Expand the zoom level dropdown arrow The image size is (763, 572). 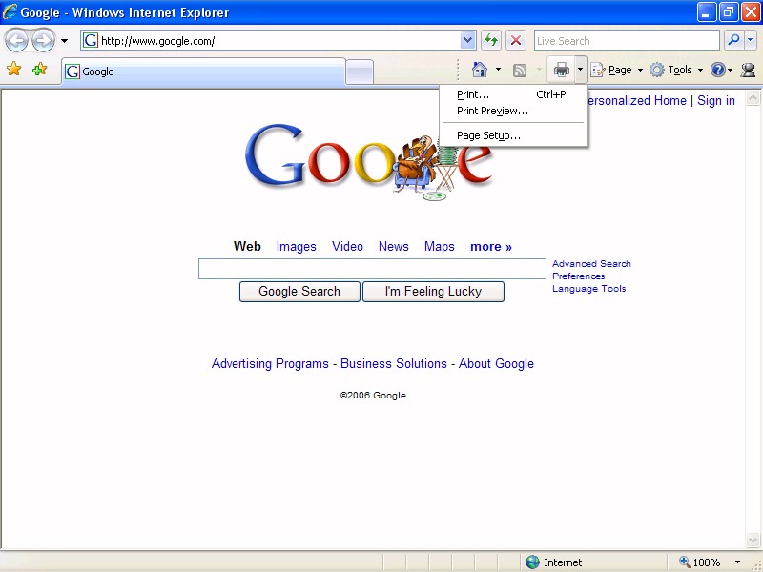pyautogui.click(x=737, y=562)
